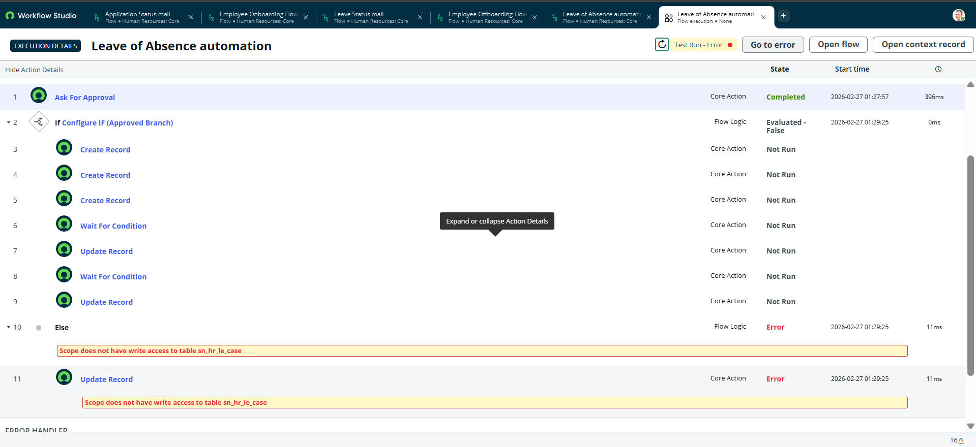
Task: Click Hide Action Details
Action: (x=34, y=70)
